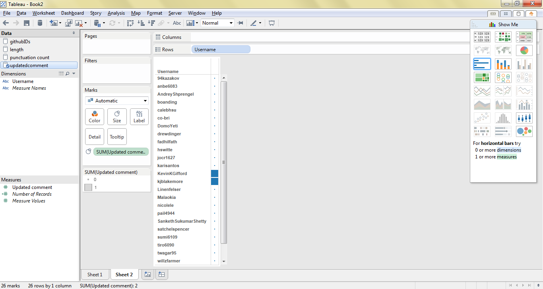Click the view scrollbar down arrow
543x289 pixels.
[x=224, y=261]
